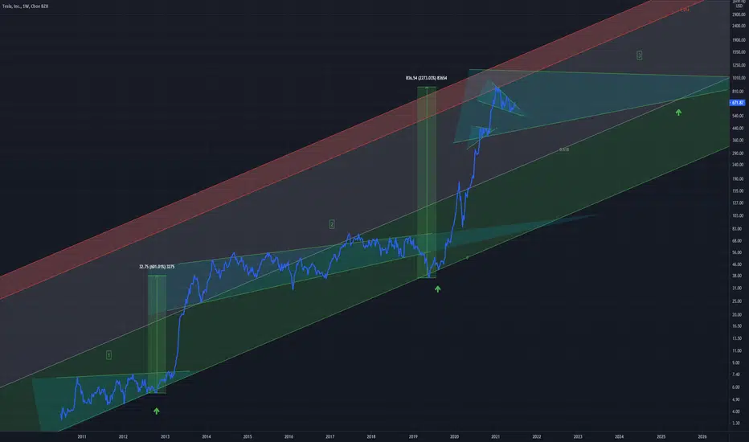Image resolution: width=749 pixels, height=442 pixels.
Task: Click the 190.00 price axis label
Action: [x=738, y=178]
